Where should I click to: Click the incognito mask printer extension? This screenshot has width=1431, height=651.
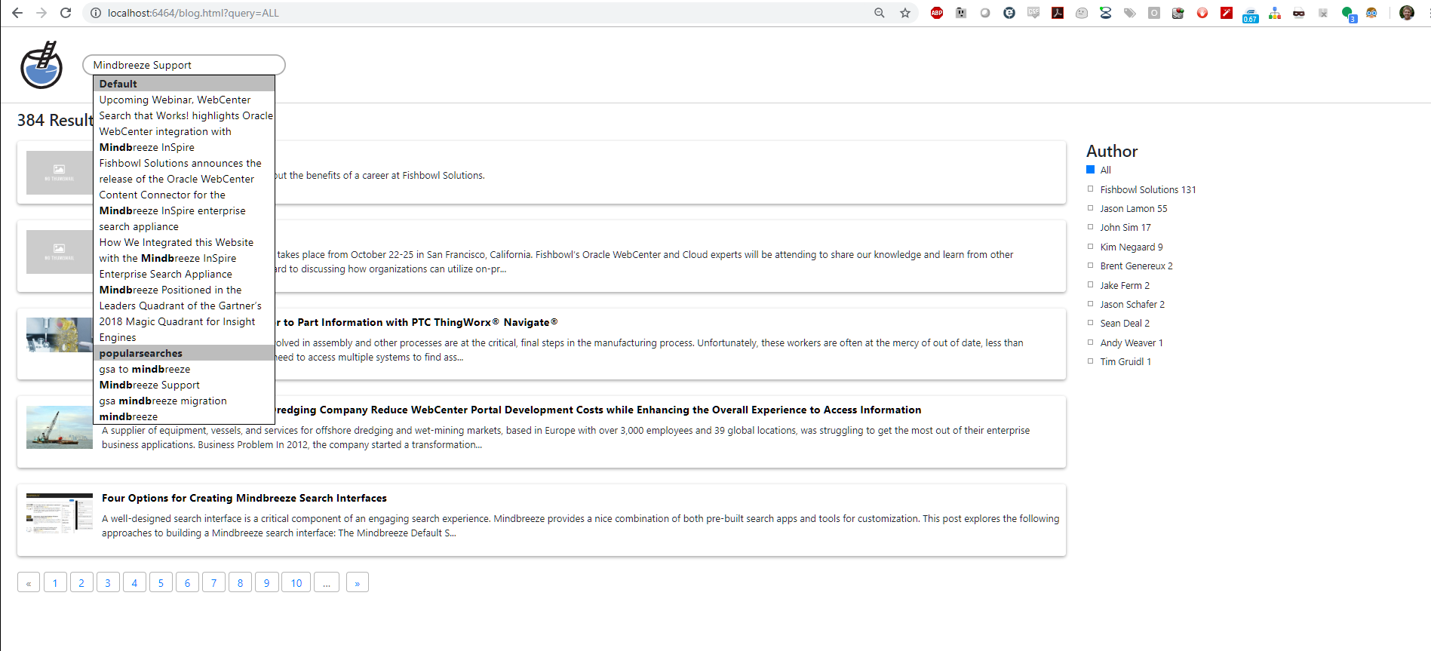tap(1299, 13)
